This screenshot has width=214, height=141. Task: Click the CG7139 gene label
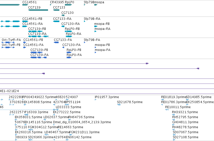click(34, 7)
